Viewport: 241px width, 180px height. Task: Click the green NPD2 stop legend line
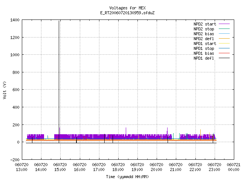pyautogui.click(x=224, y=28)
